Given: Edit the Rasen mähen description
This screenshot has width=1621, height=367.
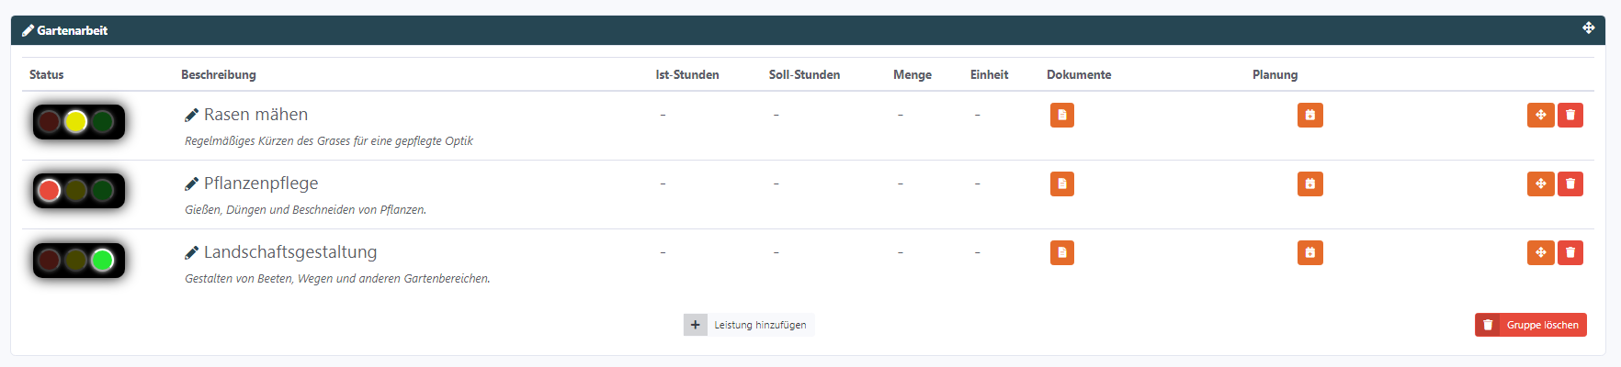Looking at the screenshot, I should 328,141.
